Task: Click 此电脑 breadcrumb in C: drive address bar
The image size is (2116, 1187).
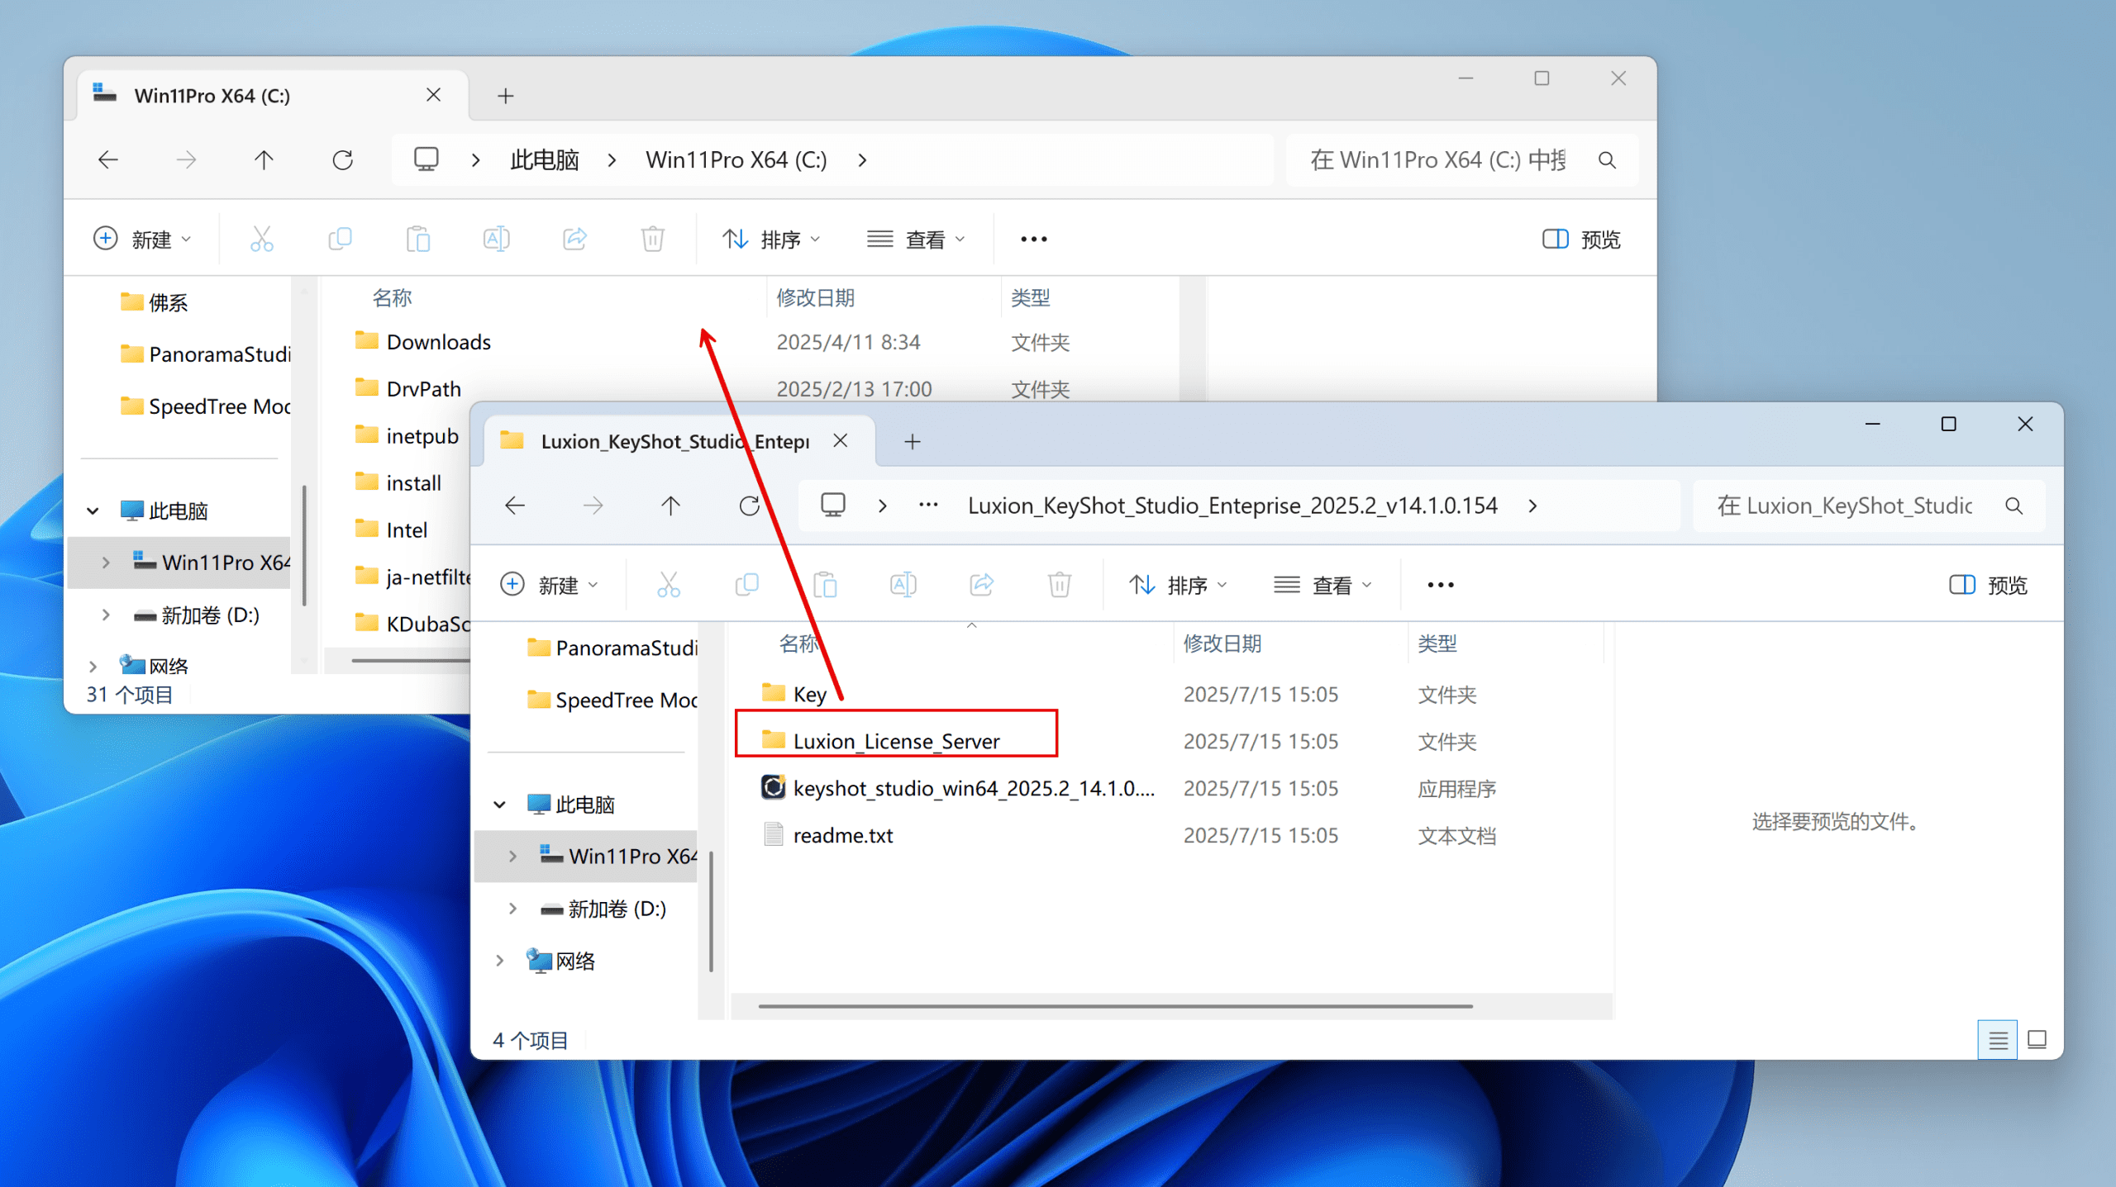Action: (x=544, y=159)
